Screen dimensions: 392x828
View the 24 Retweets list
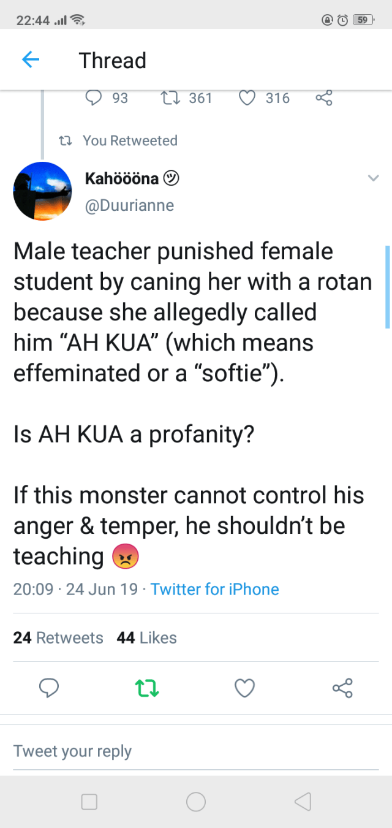(x=58, y=638)
